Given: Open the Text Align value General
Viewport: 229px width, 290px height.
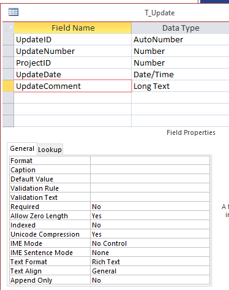Looking at the screenshot, I should (x=150, y=271).
